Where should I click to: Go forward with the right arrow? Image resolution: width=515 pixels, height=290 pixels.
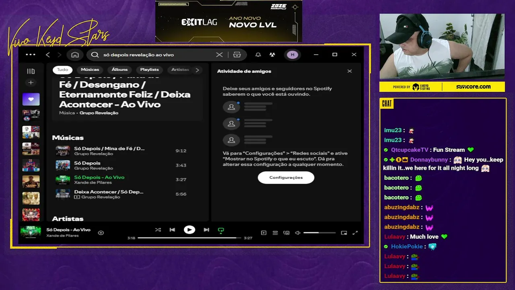[59, 55]
